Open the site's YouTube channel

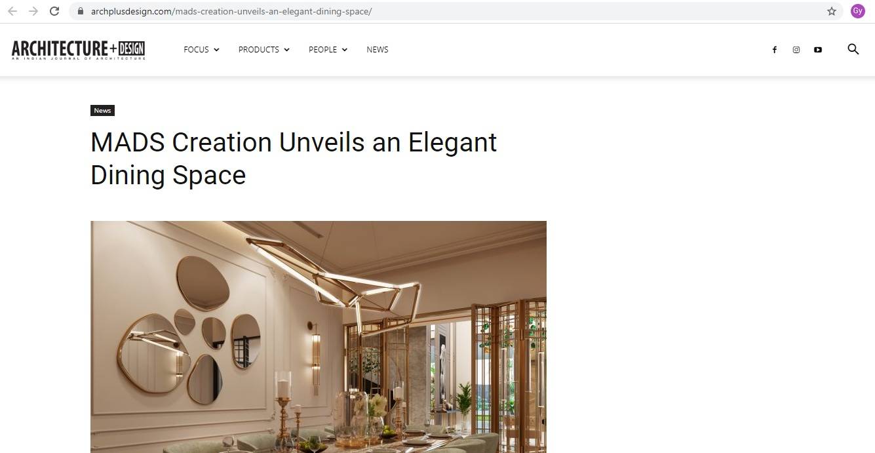tap(818, 50)
